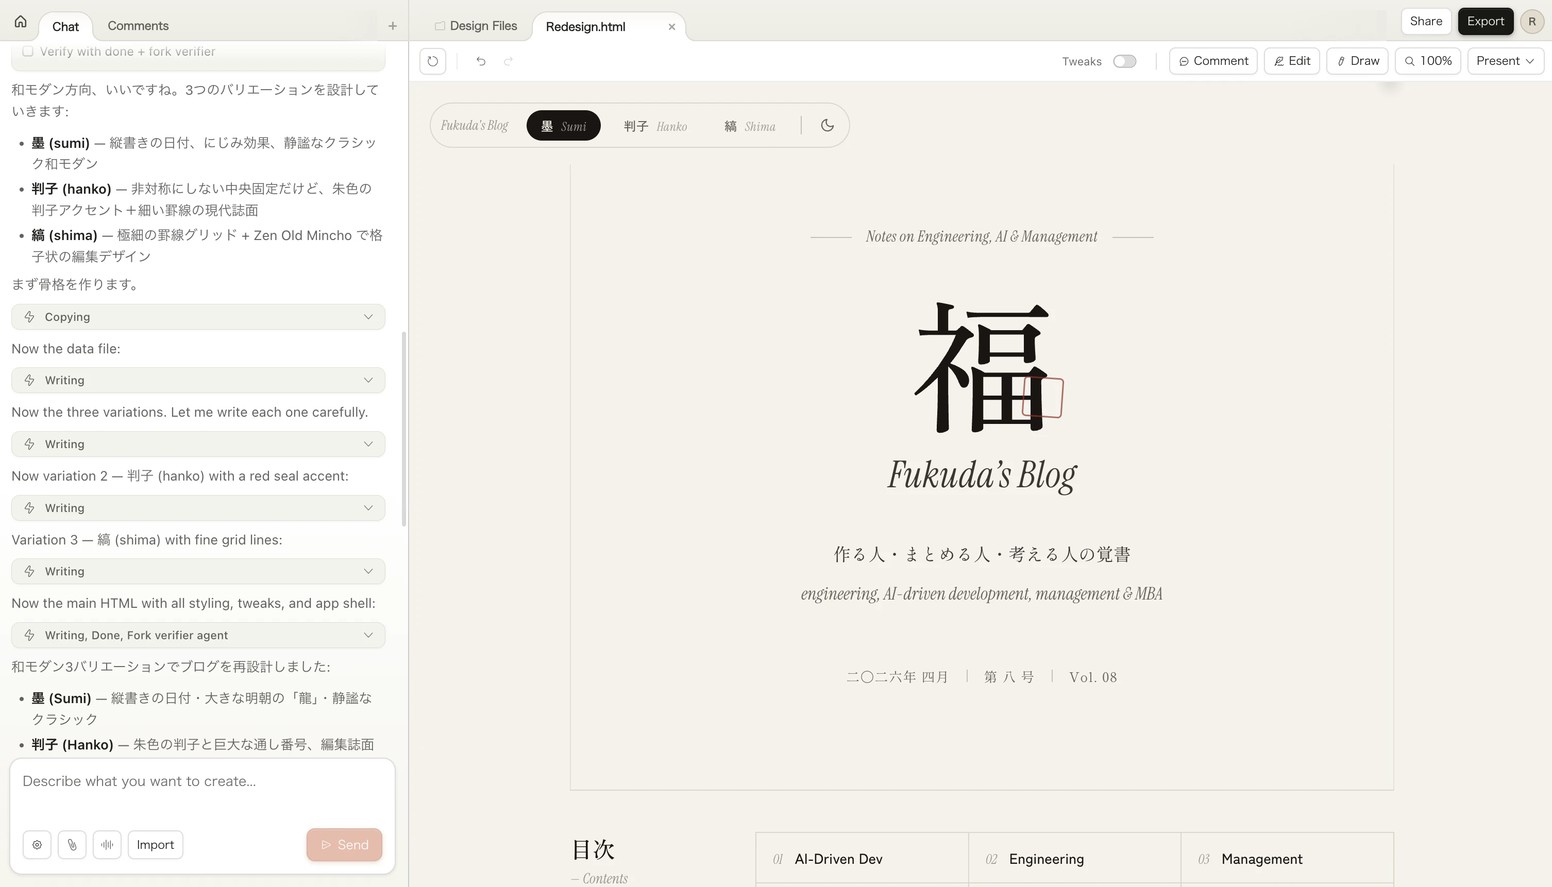The height and width of the screenshot is (887, 1552).
Task: Select the 判子 Hanko variation
Action: (655, 126)
